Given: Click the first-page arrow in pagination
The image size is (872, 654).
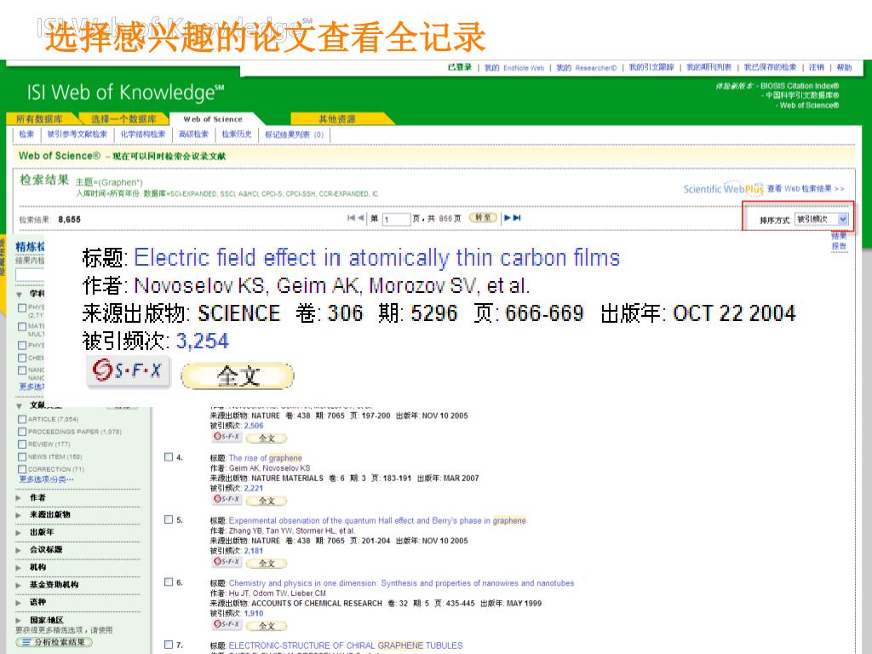Looking at the screenshot, I should 351,218.
